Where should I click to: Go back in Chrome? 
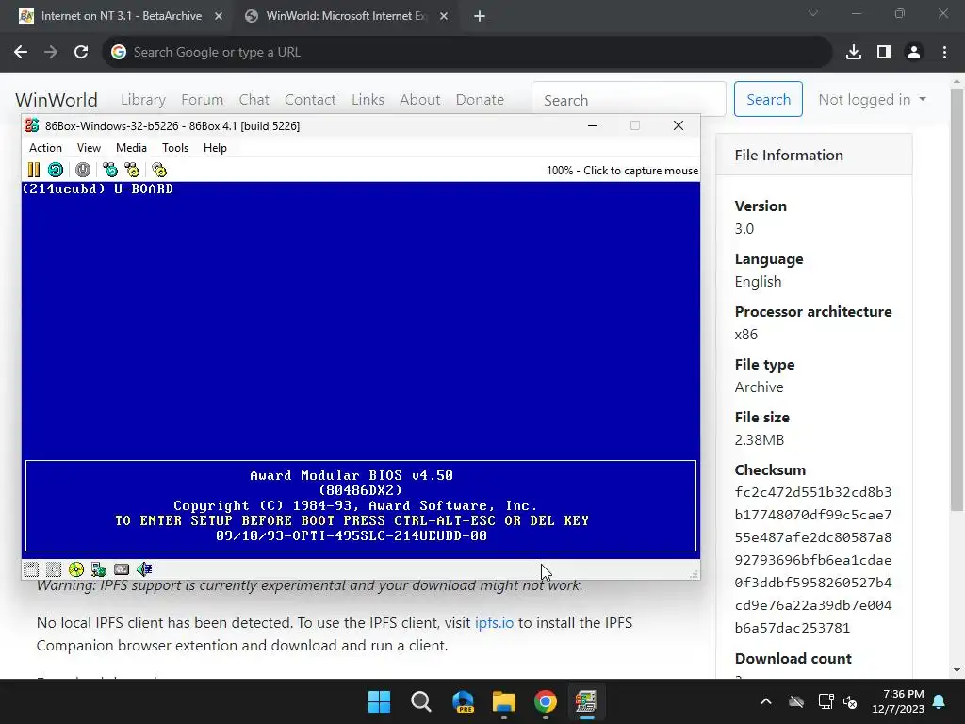point(21,53)
